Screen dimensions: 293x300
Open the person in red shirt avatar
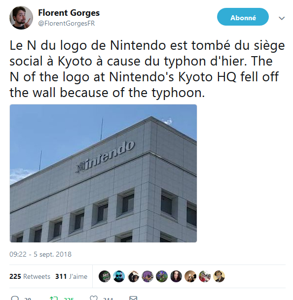tap(205, 276)
